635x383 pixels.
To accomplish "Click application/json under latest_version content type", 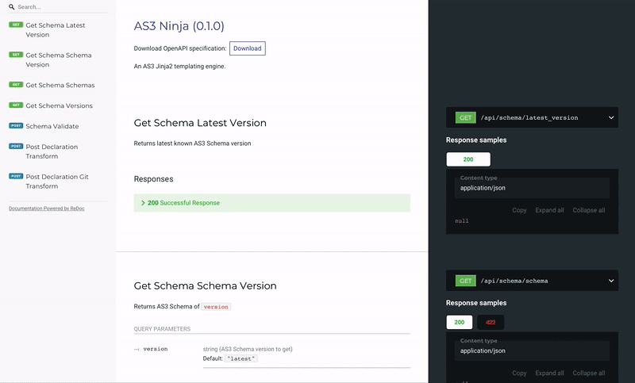I will point(483,188).
